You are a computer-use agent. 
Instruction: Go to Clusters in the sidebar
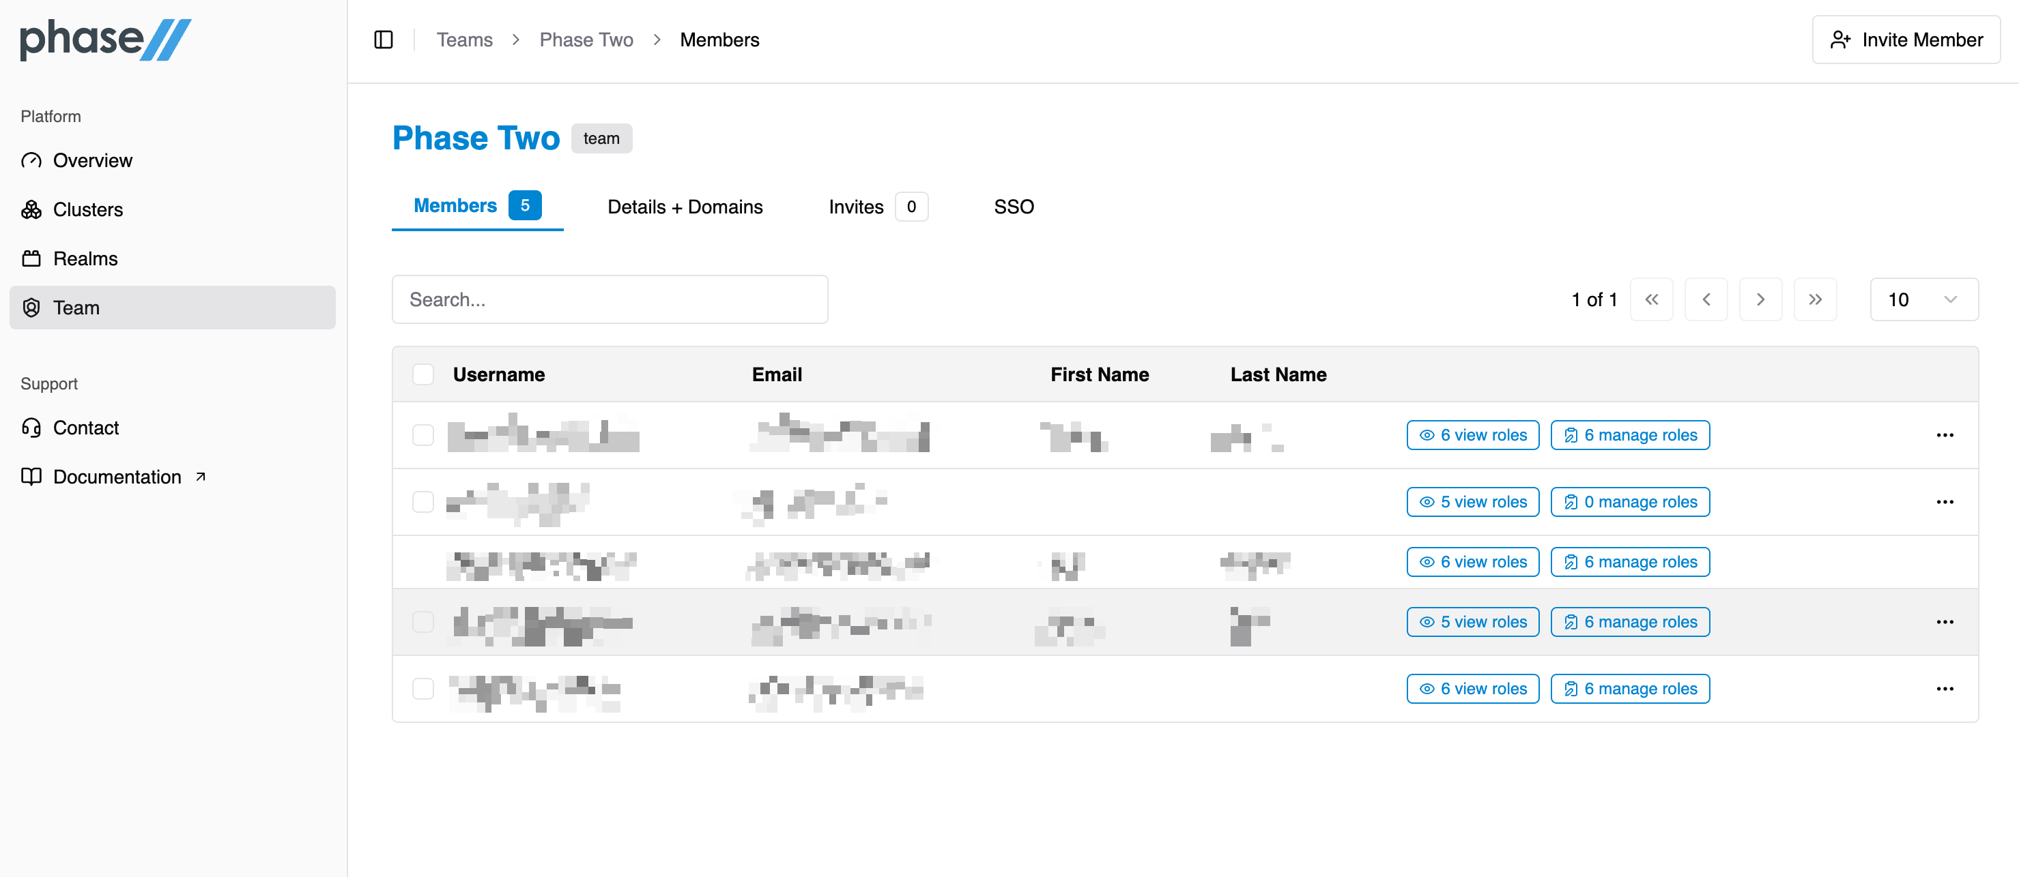(88, 210)
